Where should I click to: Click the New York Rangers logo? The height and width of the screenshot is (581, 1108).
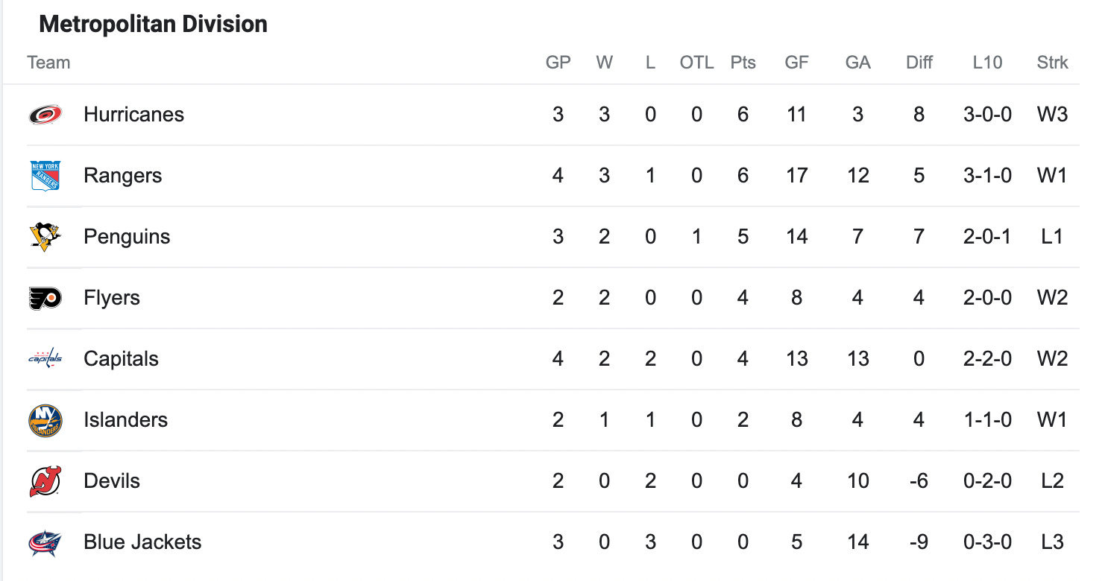tap(45, 175)
